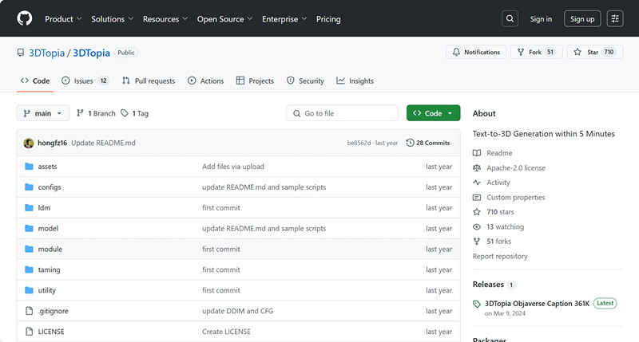Click the tag icon beside 3DTopia Objaverse Caption release
Screen dimensions: 639x342
(x=477, y=305)
